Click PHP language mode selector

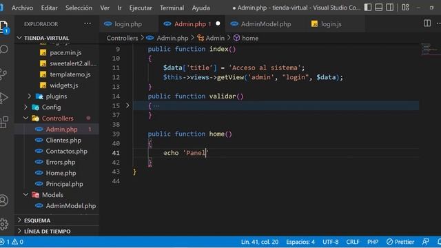373,242
